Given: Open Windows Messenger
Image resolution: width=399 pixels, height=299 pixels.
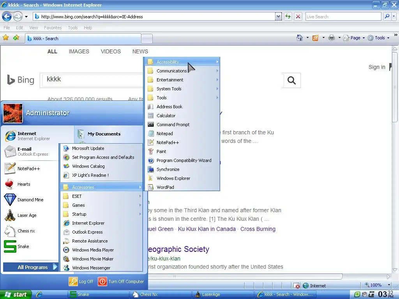Looking at the screenshot, I should [x=101, y=268].
